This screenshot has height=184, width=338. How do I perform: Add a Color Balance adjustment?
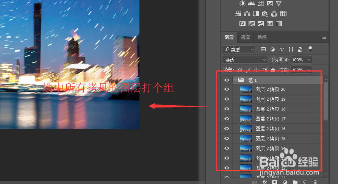tap(247, 14)
